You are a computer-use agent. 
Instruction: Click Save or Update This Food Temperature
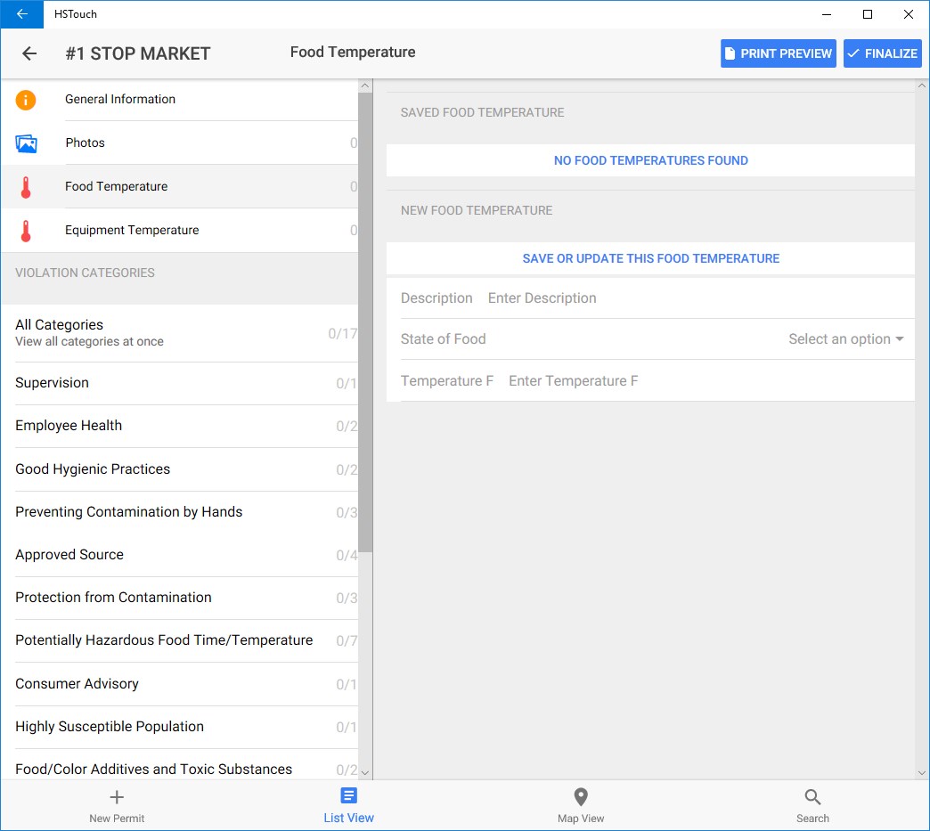[x=650, y=258]
